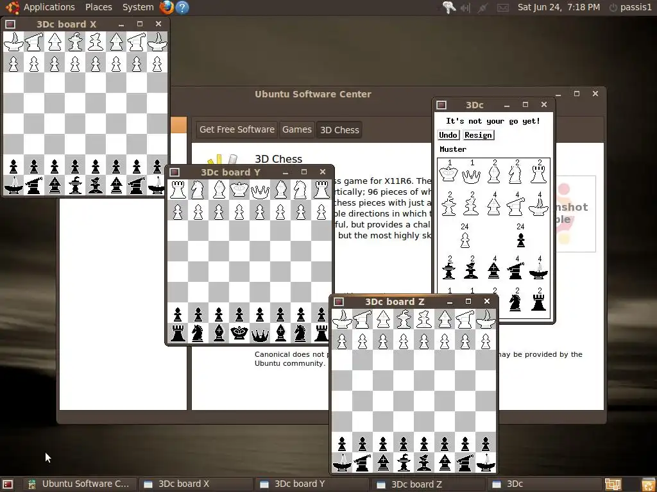Select the white pawn marked 24 in Muster
This screenshot has height=492, width=657.
[x=465, y=240]
